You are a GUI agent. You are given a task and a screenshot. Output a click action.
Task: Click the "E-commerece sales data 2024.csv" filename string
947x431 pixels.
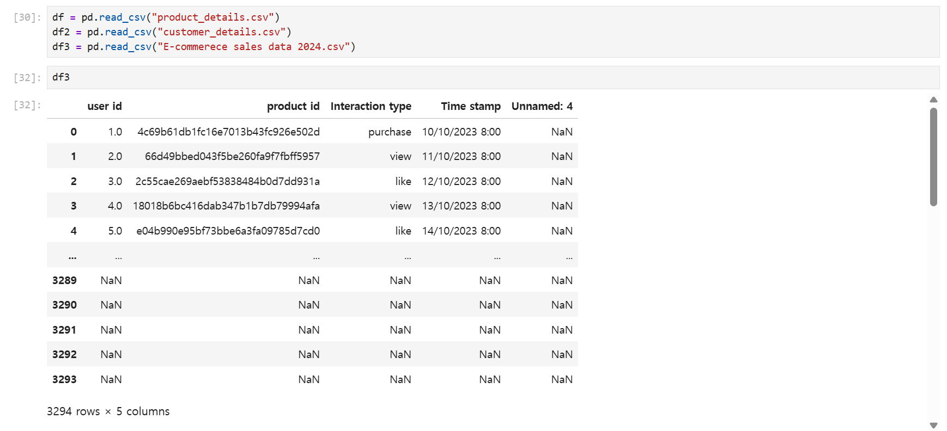254,47
